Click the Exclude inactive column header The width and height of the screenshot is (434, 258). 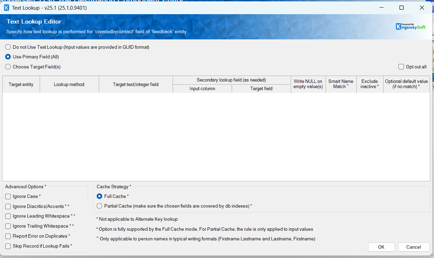coord(370,85)
